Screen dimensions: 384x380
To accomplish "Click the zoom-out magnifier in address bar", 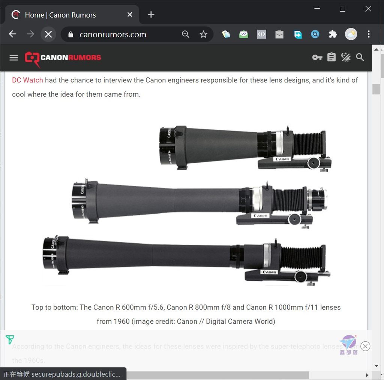I will (186, 34).
